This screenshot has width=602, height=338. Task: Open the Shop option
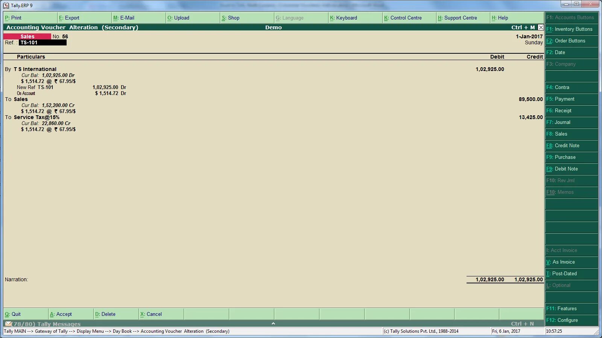pyautogui.click(x=247, y=18)
